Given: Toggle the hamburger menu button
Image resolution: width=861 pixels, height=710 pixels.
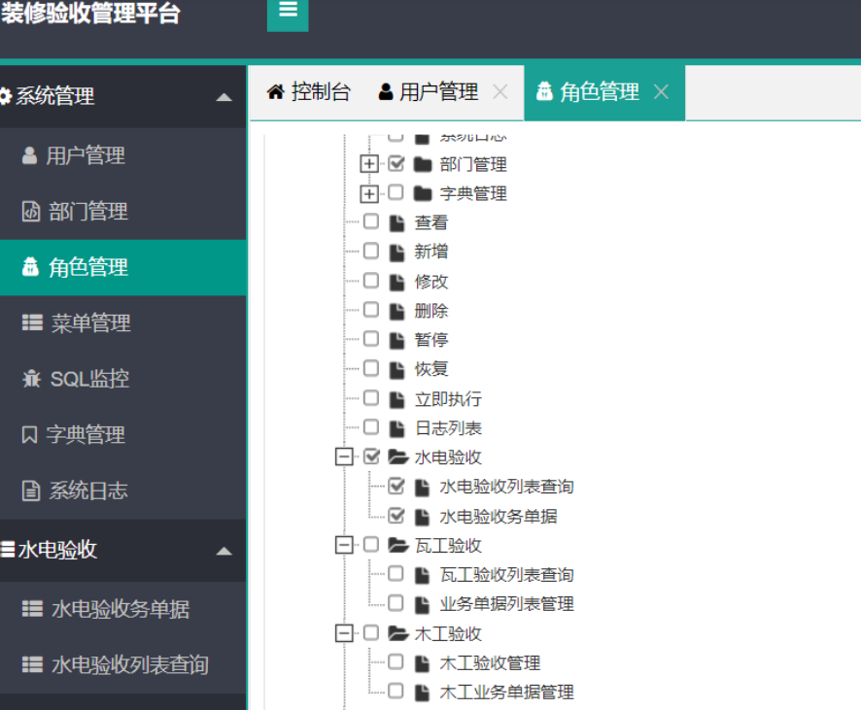Looking at the screenshot, I should point(288,11).
